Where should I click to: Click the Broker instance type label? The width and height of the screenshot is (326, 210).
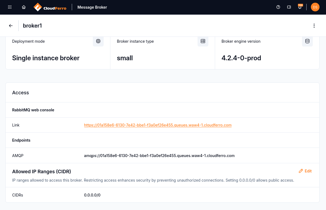135,41
